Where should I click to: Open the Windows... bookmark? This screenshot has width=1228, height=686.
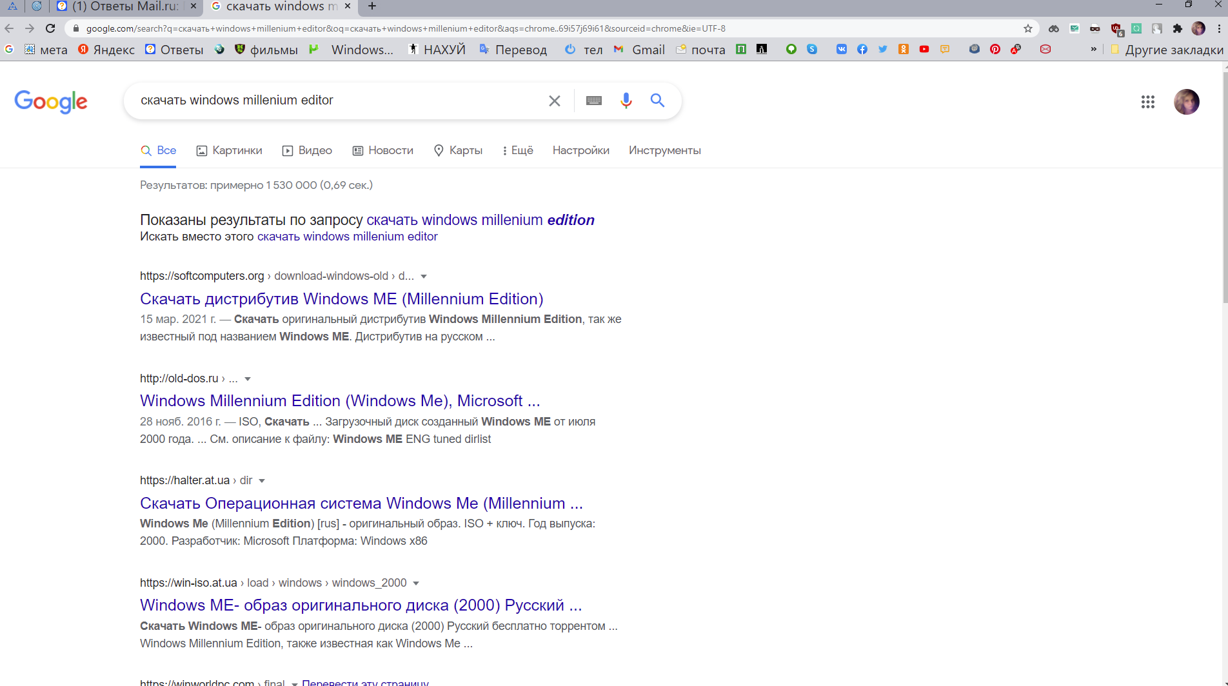352,50
